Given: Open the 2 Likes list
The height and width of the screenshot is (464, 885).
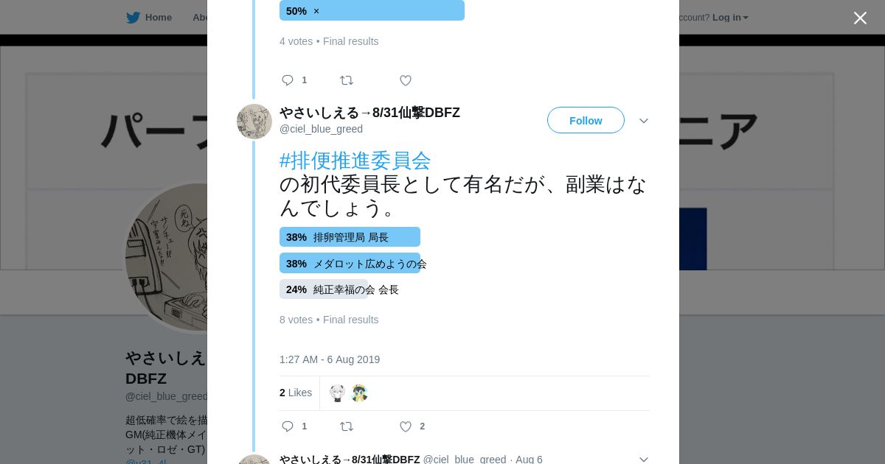Looking at the screenshot, I should [296, 393].
